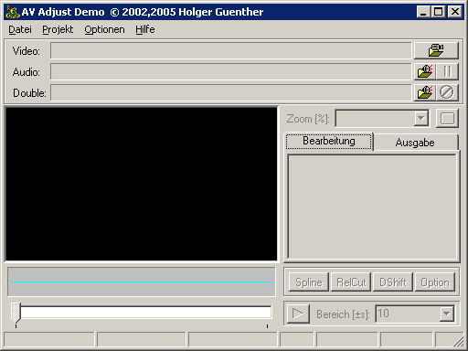468x351 pixels.
Task: Click the Double path field
Action: [231, 92]
